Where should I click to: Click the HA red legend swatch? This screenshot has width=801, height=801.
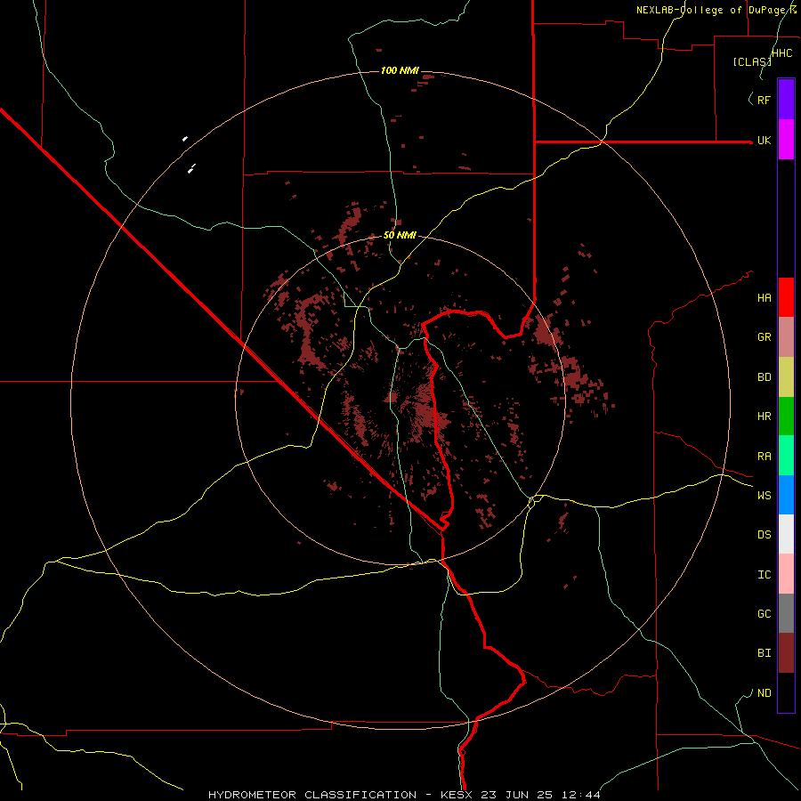tap(786, 297)
